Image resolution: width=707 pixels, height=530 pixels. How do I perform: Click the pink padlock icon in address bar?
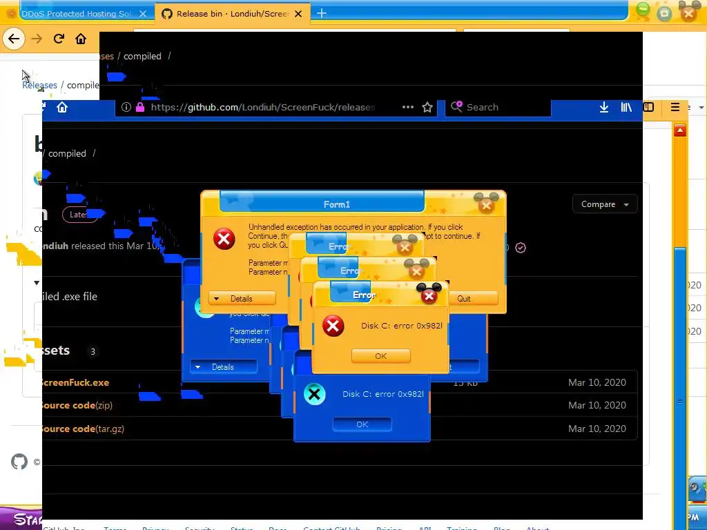coord(139,107)
